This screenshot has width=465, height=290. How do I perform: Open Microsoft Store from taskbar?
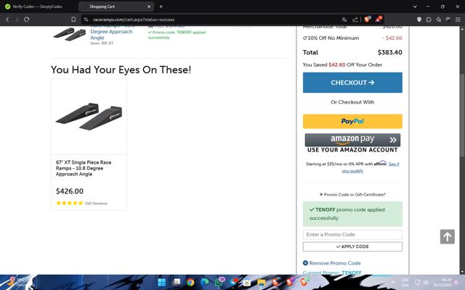click(x=247, y=282)
